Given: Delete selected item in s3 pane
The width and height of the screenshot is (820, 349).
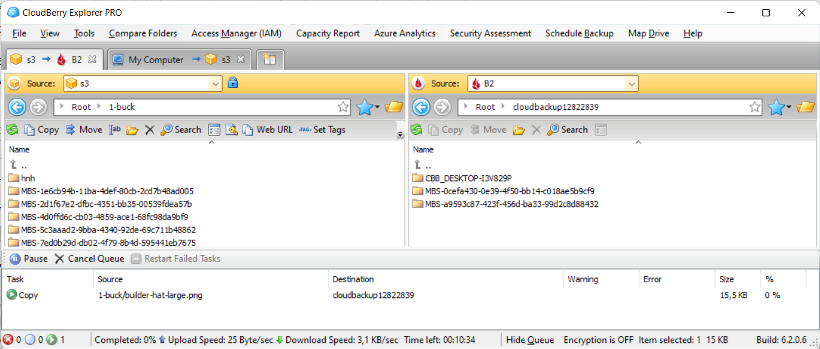Looking at the screenshot, I should pyautogui.click(x=150, y=129).
